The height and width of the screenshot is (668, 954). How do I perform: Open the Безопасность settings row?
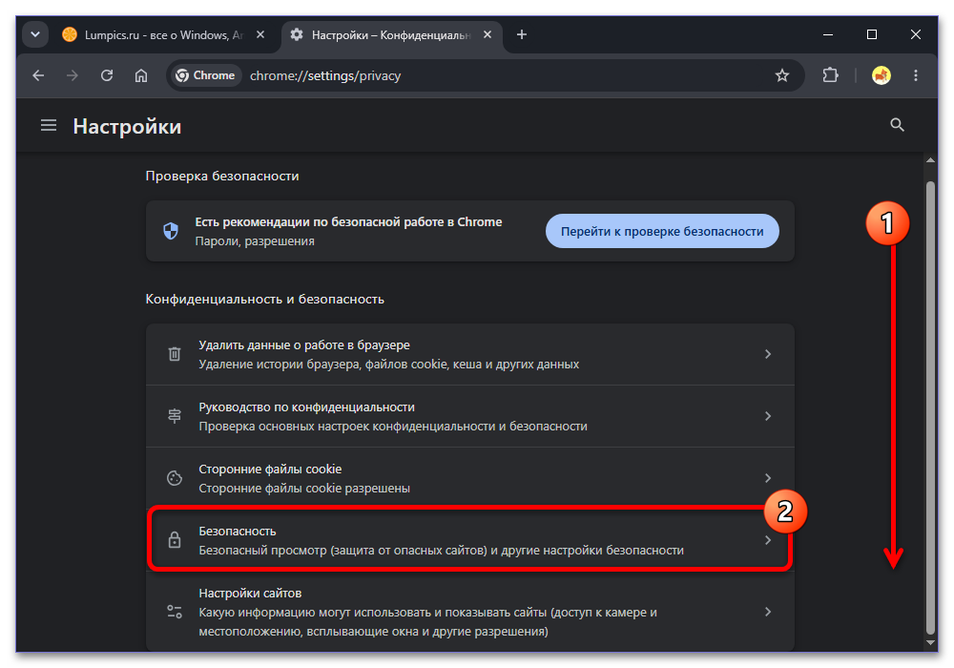click(469, 540)
